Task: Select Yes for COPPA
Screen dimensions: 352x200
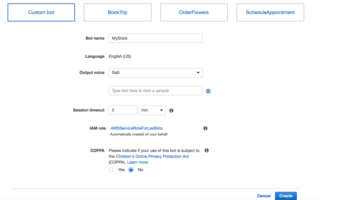Action: 111,170
